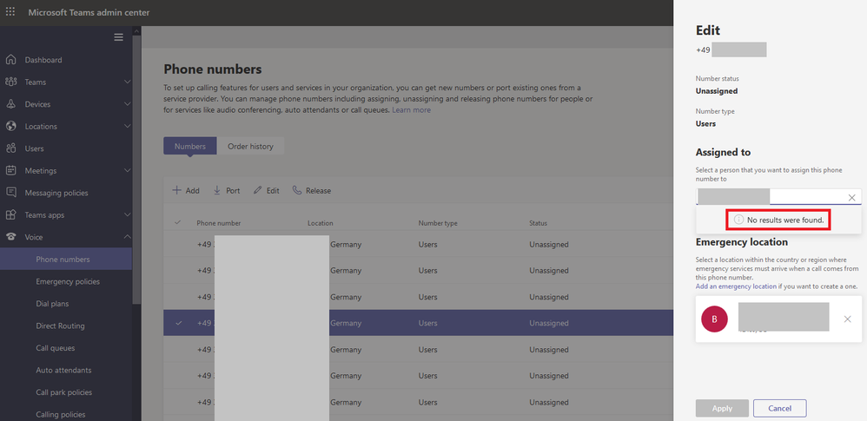Click the Add toolbar button
This screenshot has width=867, height=421.
pos(186,190)
